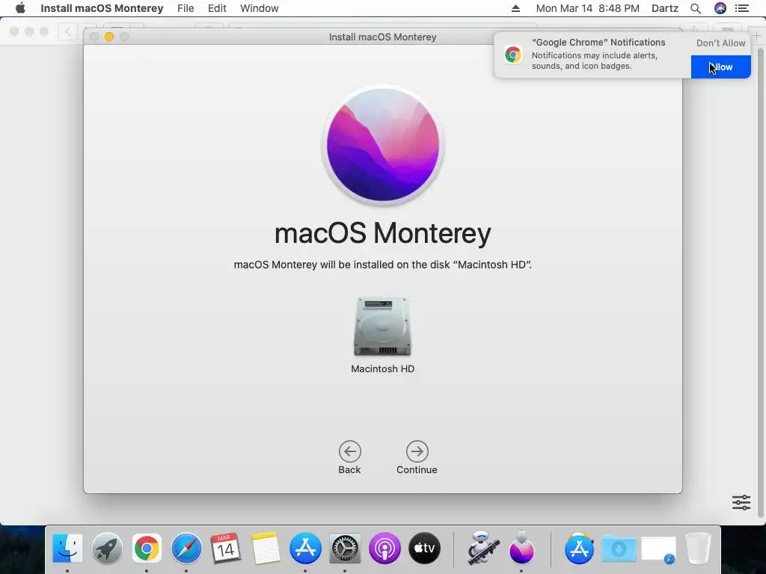Open the Trash in the Dock

point(698,548)
